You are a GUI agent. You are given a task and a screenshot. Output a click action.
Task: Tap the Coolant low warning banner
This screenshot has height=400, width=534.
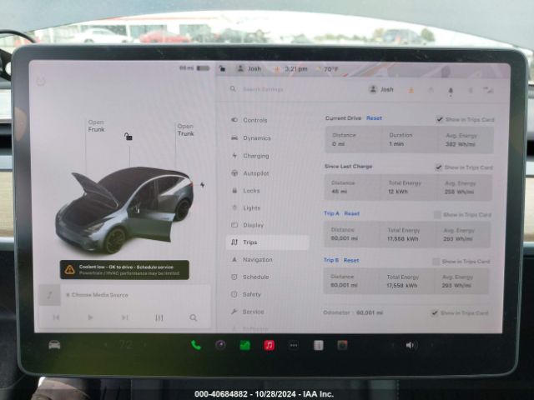[x=124, y=270]
